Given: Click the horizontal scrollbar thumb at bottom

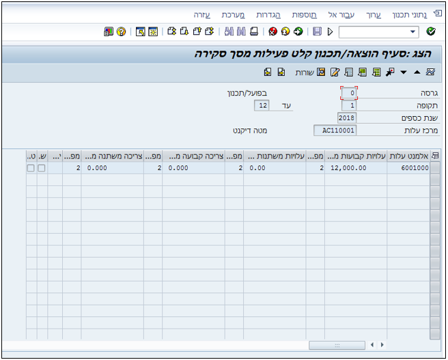Looking at the screenshot, I should point(337,345).
